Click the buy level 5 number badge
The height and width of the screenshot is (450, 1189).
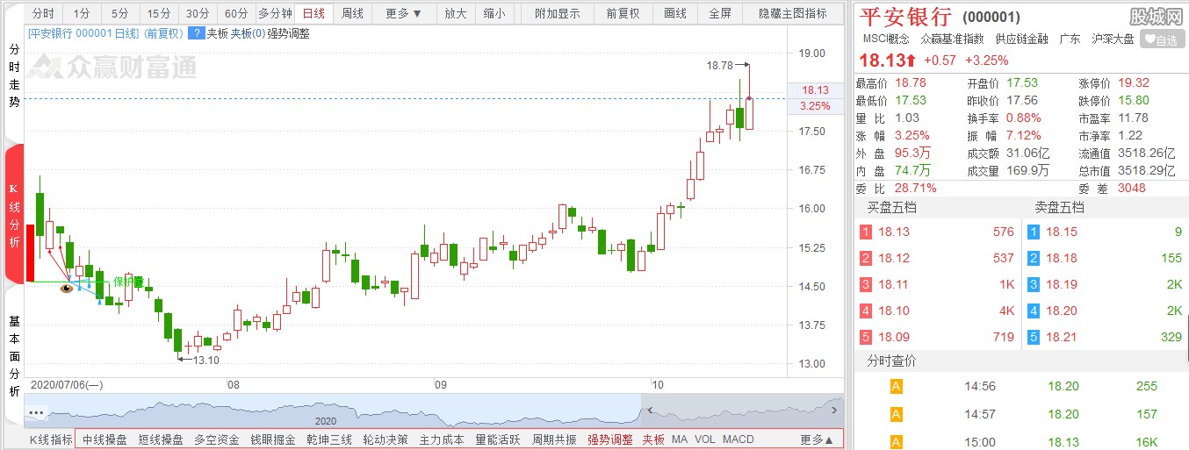pos(866,337)
